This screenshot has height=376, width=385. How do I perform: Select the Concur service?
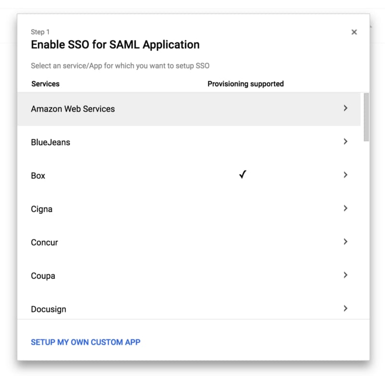189,242
